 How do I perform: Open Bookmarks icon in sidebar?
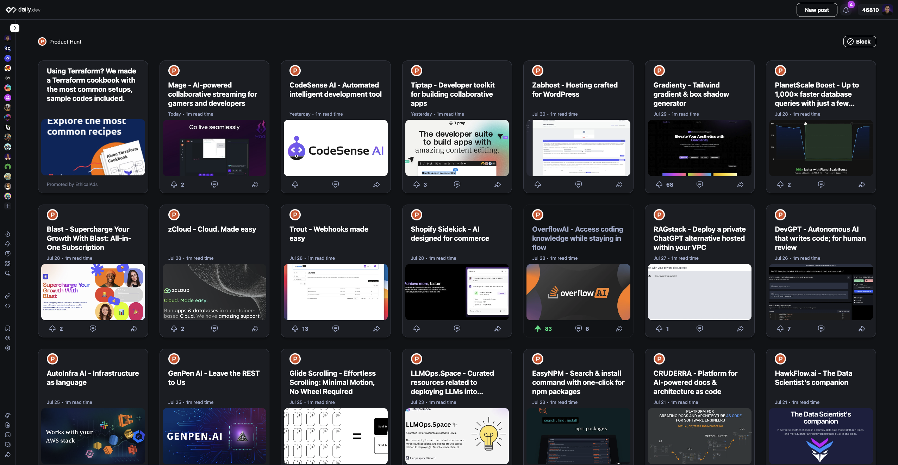(x=8, y=328)
